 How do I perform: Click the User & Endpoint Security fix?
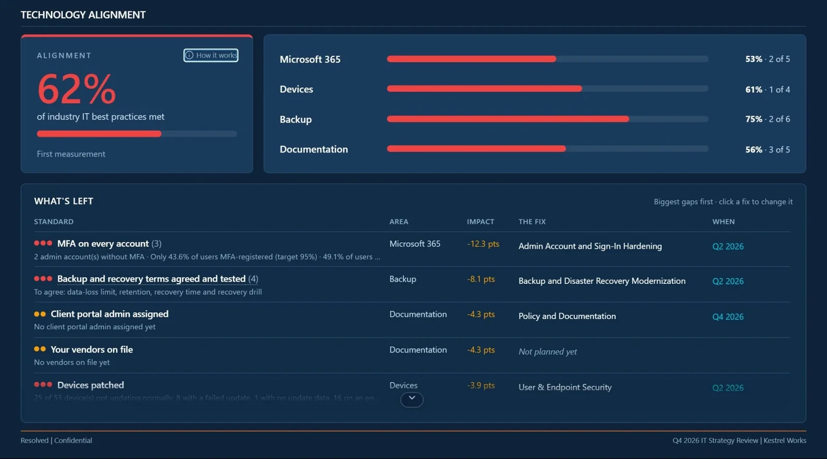(565, 387)
